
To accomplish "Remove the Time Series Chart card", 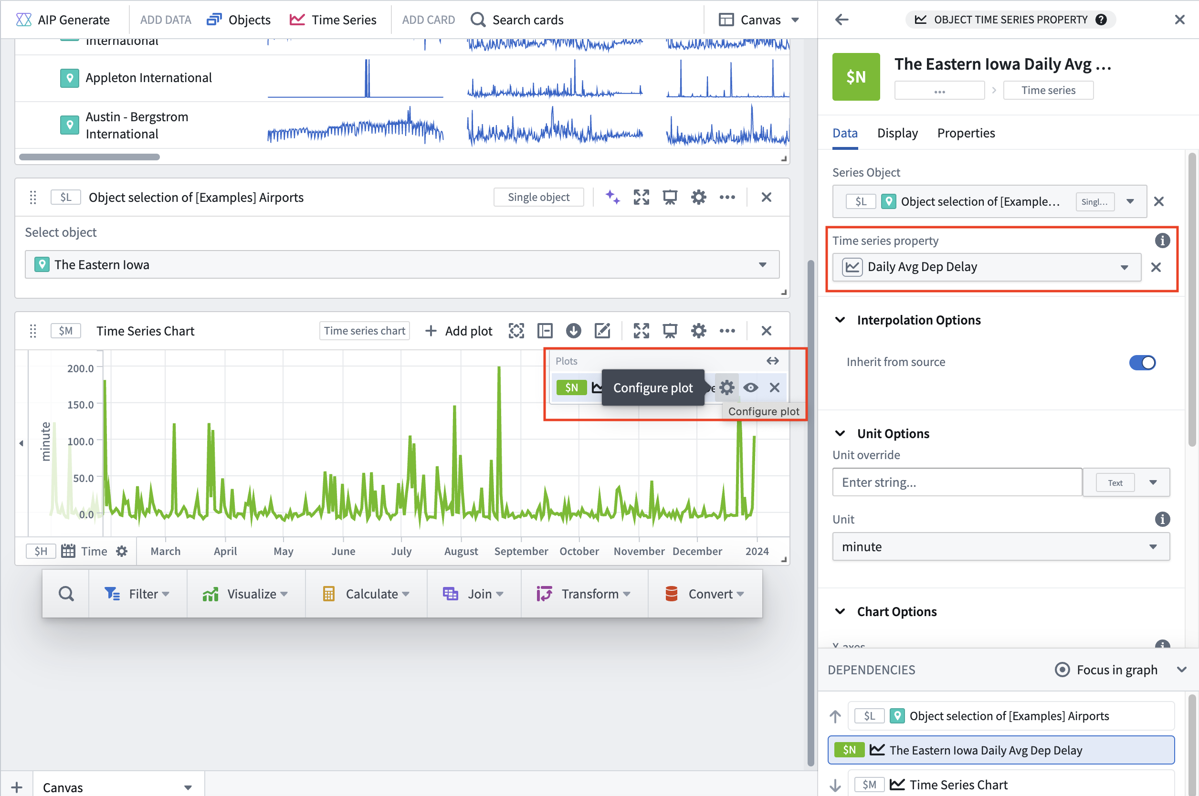I will coord(767,331).
